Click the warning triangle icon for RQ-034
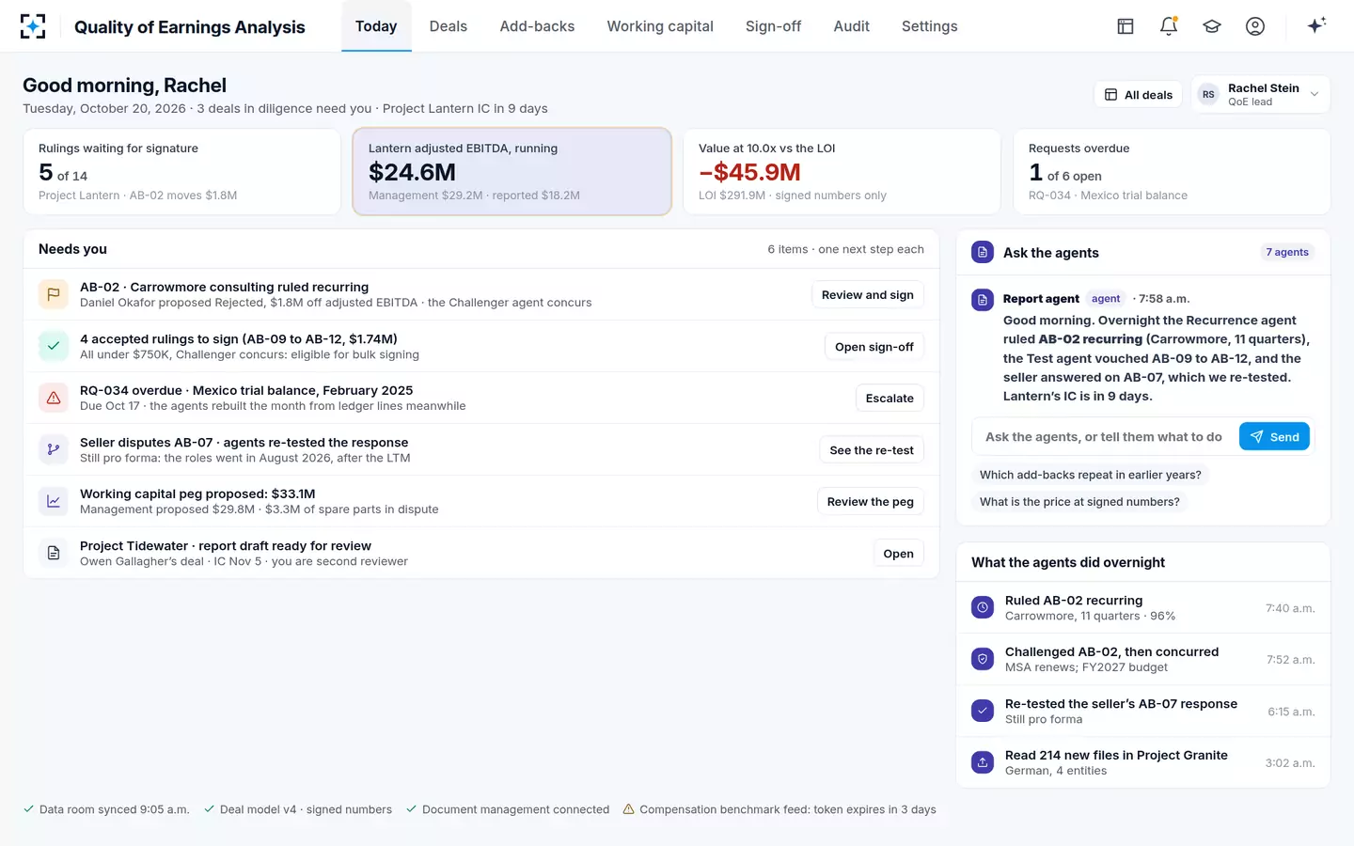This screenshot has width=1354, height=846. click(54, 398)
